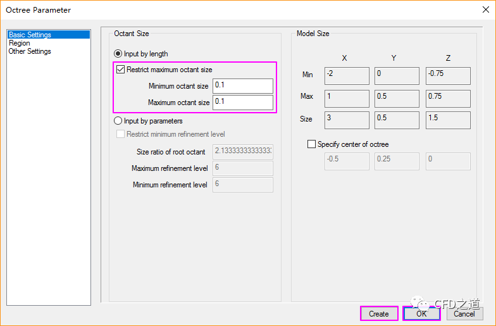Click the Cancel button

point(464,314)
